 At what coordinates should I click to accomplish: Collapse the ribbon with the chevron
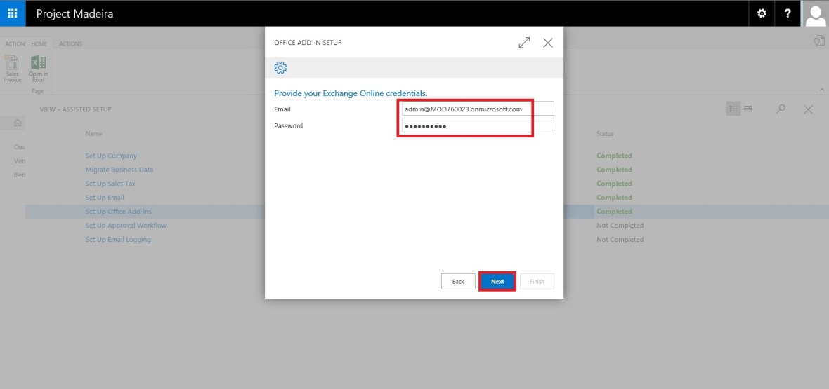pyautogui.click(x=822, y=90)
